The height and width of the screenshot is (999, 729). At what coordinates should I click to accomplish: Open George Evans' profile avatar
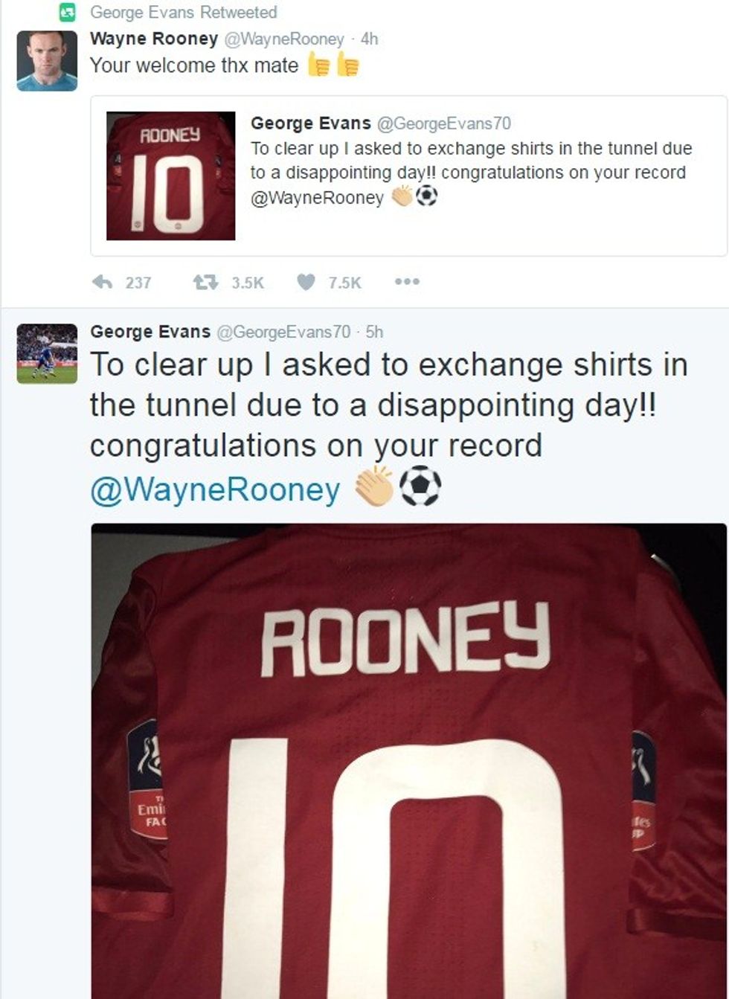(x=47, y=353)
